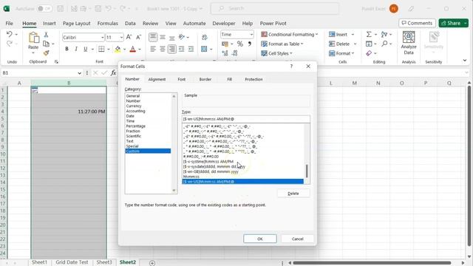The width and height of the screenshot is (473, 266).
Task: Switch to the Alignment tab
Action: (157, 79)
